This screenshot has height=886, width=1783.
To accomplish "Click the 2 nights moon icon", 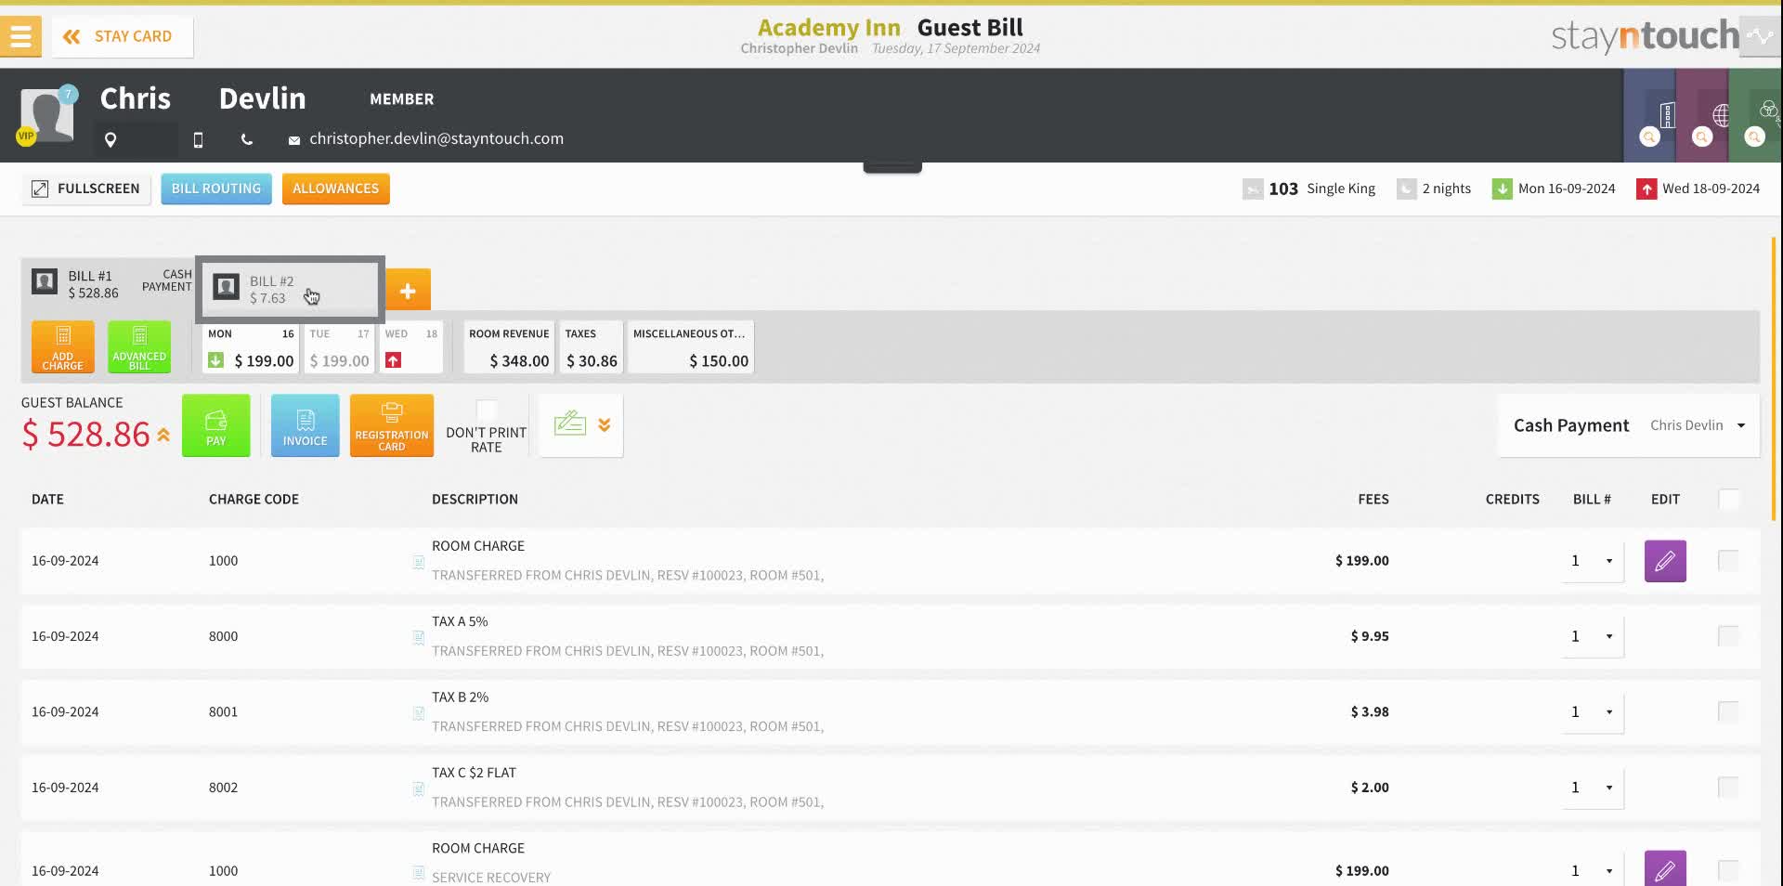I will point(1407,189).
